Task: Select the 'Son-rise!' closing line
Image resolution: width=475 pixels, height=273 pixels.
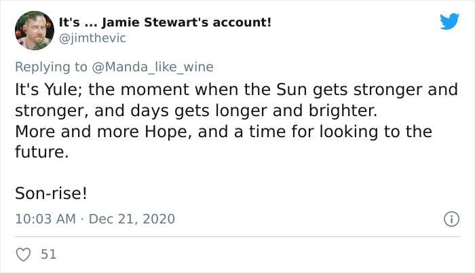Action: tap(51, 193)
